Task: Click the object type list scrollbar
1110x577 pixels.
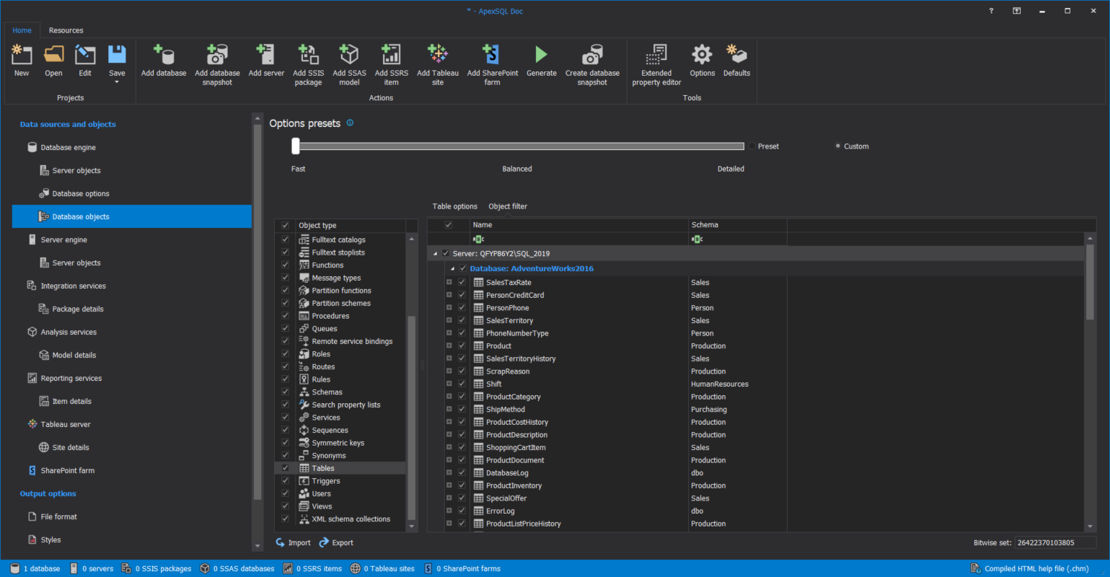Action: pos(412,418)
